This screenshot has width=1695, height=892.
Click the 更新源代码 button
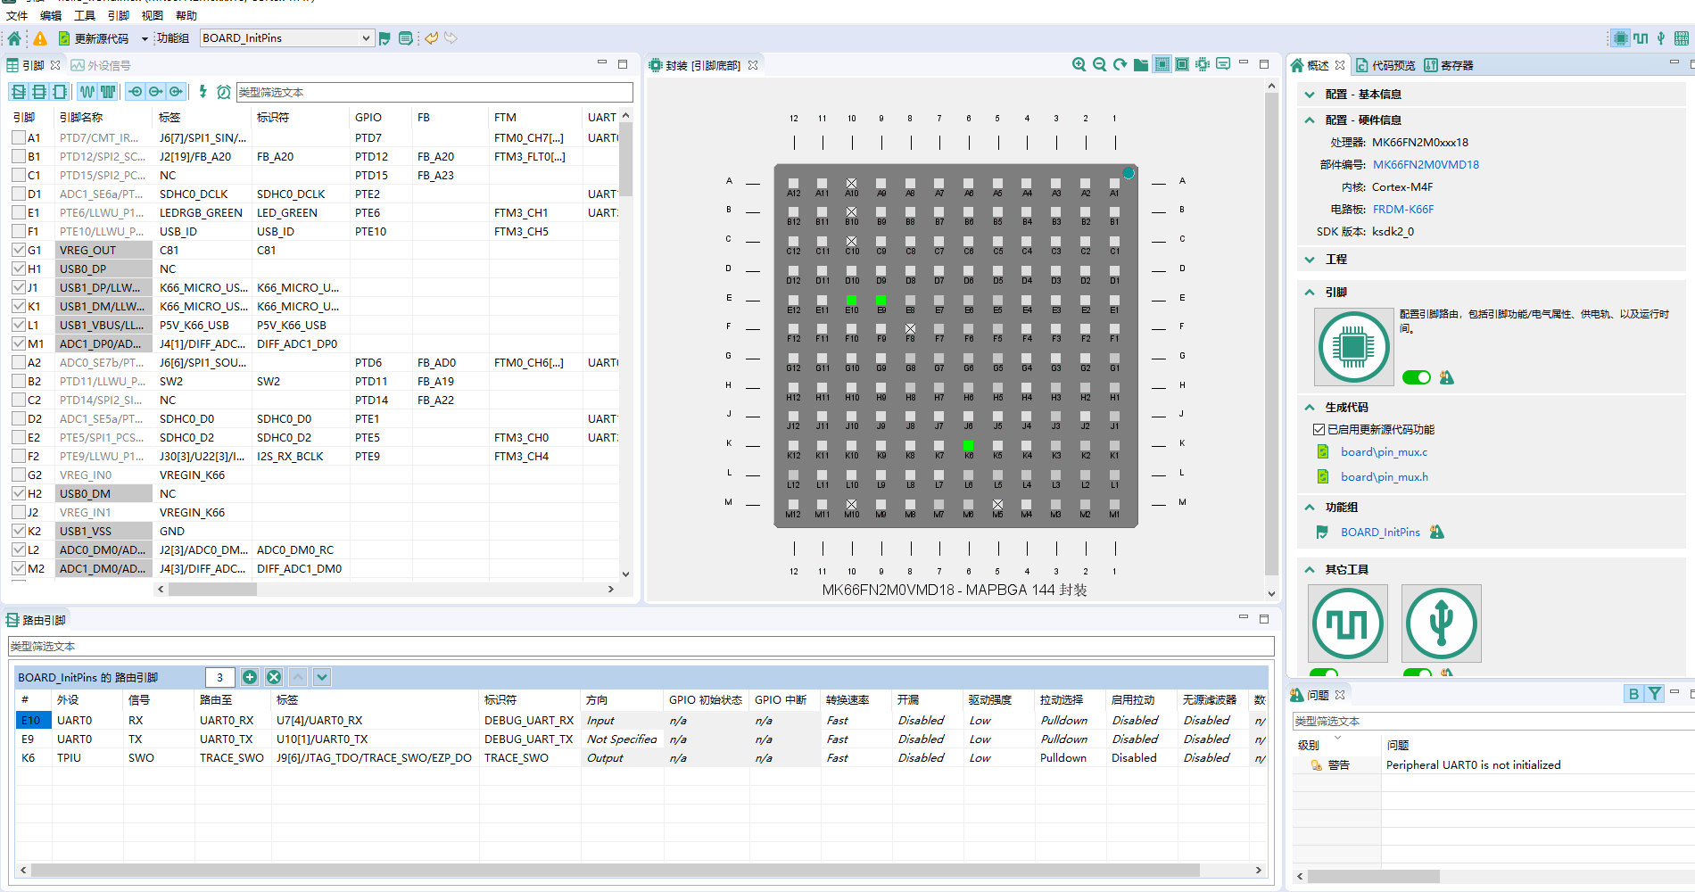95,37
